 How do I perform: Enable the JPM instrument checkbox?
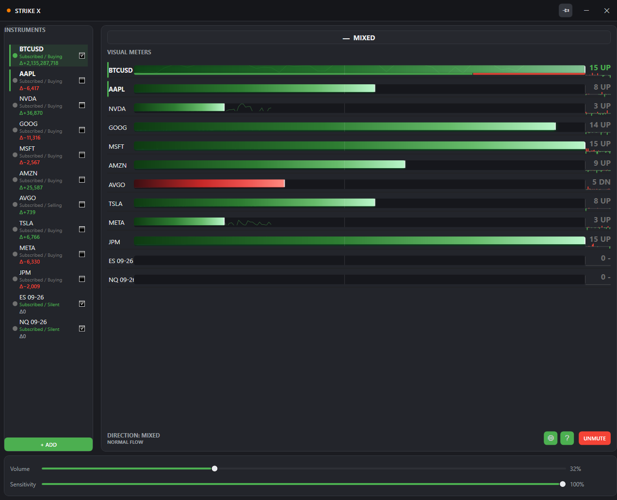pyautogui.click(x=82, y=279)
